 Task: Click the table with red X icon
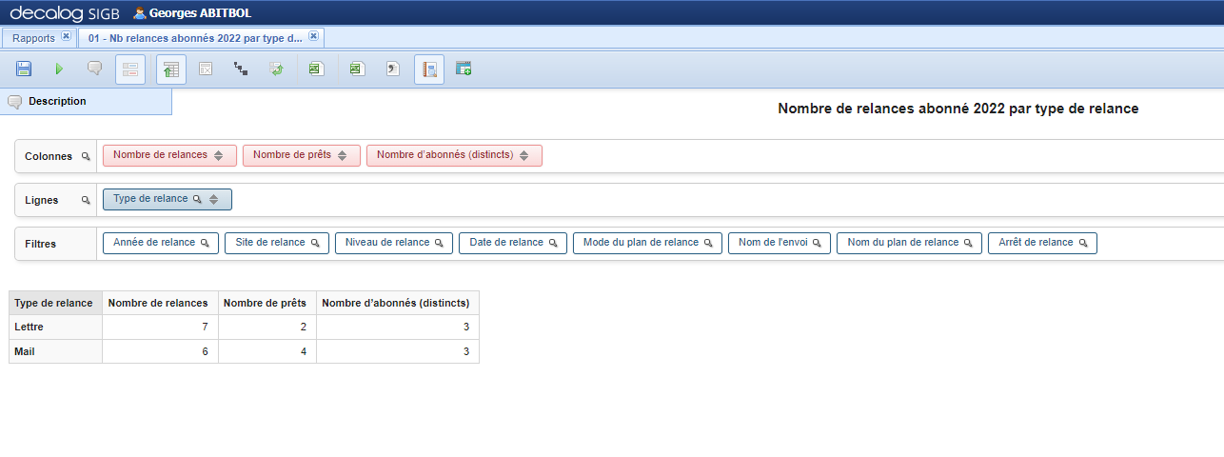coord(205,70)
